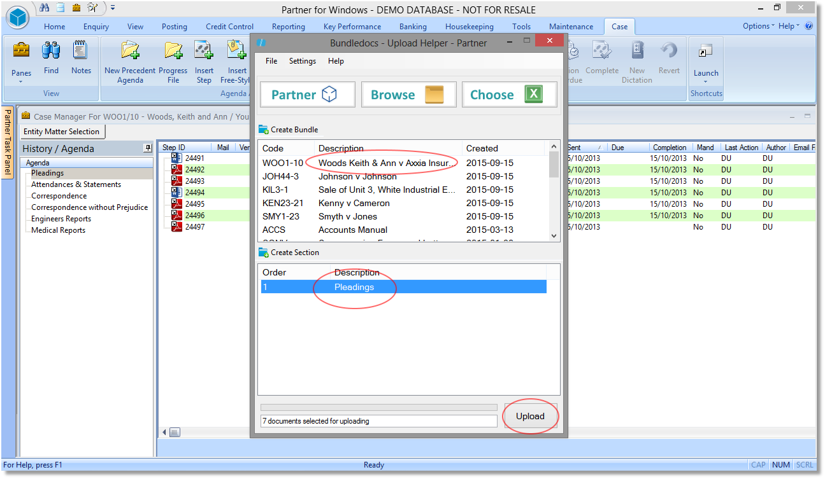The height and width of the screenshot is (479, 825).
Task: Switch to the Posting ribbon tab
Action: tap(175, 27)
